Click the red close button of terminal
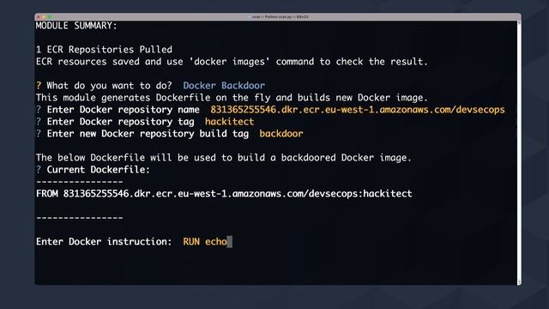 [39, 17]
